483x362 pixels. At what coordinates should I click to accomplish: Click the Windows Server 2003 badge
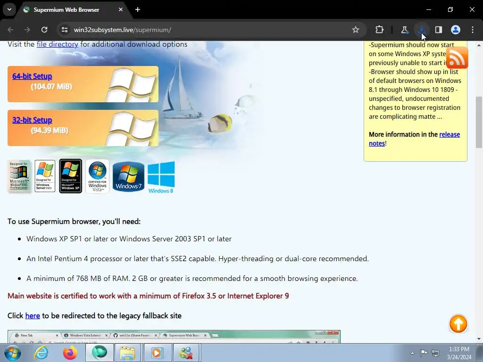[45, 176]
